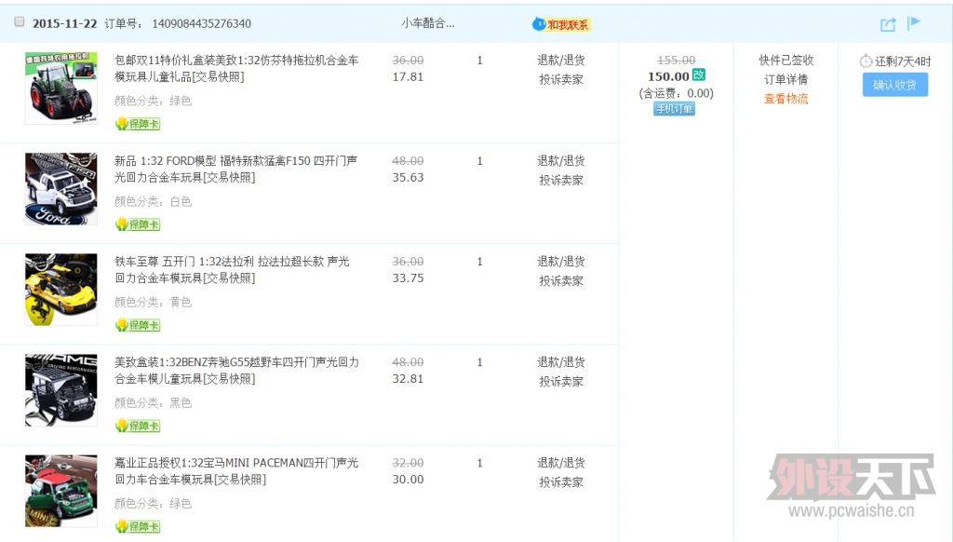Open the FORD 猛禽F150 product title
The image size is (953, 542).
point(235,169)
